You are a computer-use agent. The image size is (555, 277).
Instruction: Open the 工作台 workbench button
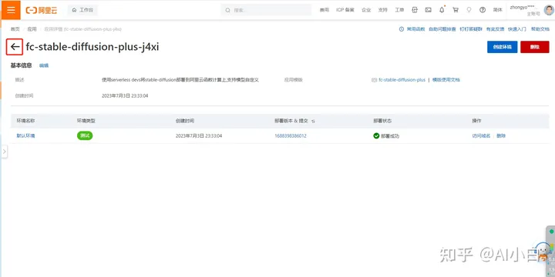82,10
